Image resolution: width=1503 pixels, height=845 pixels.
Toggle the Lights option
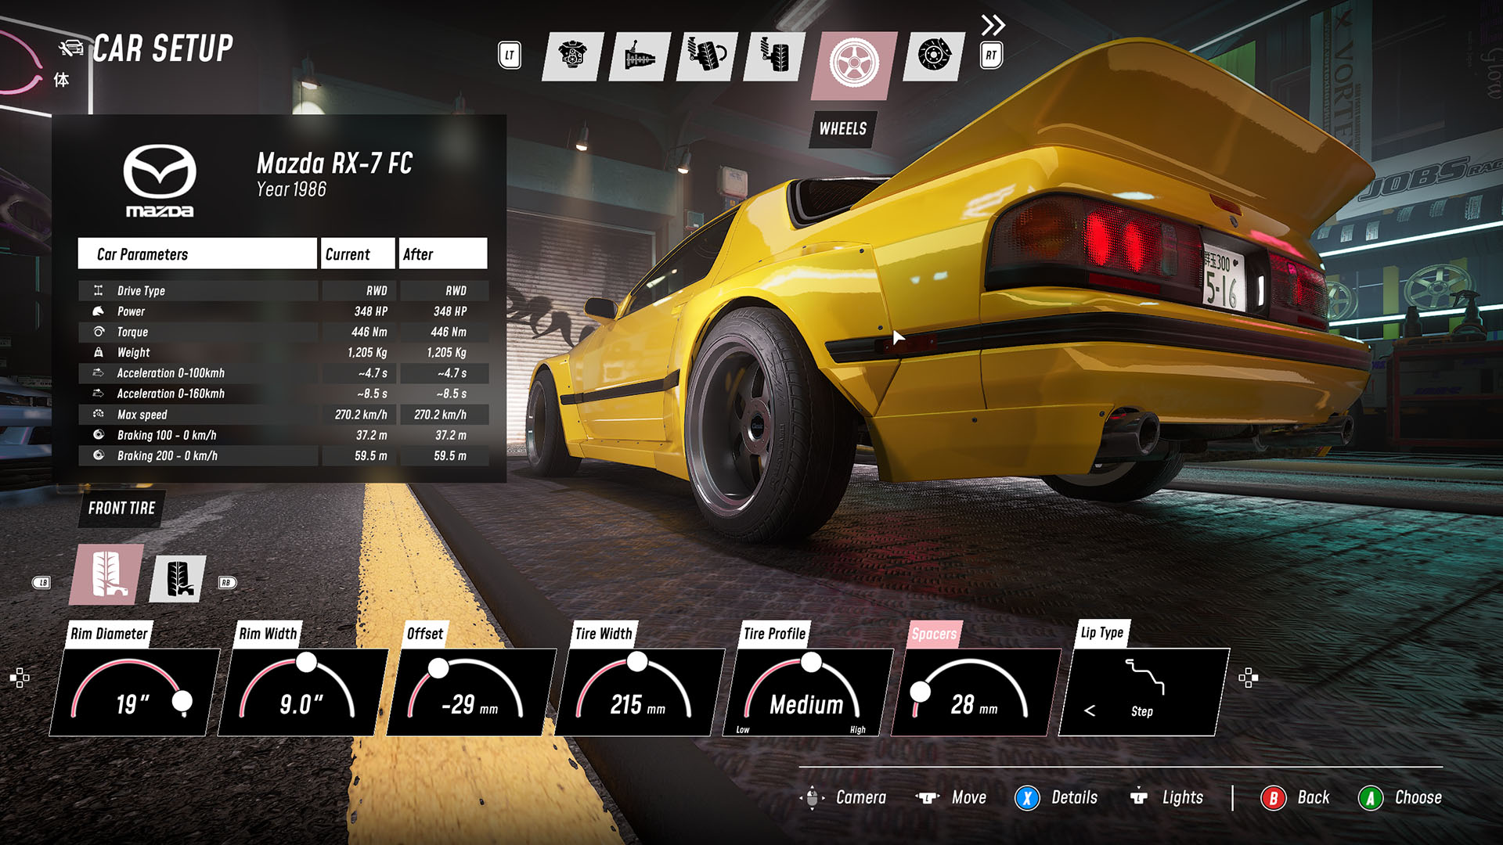tap(1168, 797)
